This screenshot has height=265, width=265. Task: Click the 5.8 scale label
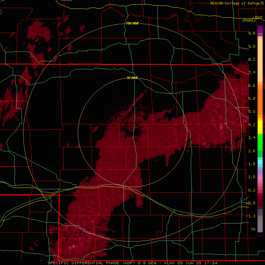pyautogui.click(x=252, y=99)
